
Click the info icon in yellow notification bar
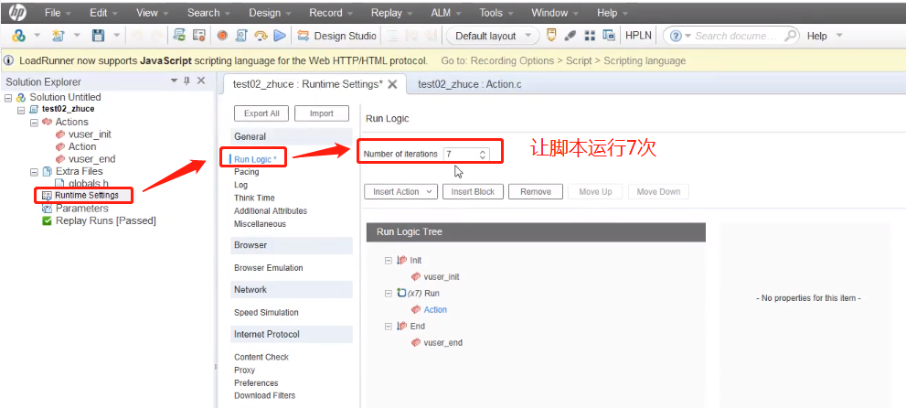(x=10, y=60)
